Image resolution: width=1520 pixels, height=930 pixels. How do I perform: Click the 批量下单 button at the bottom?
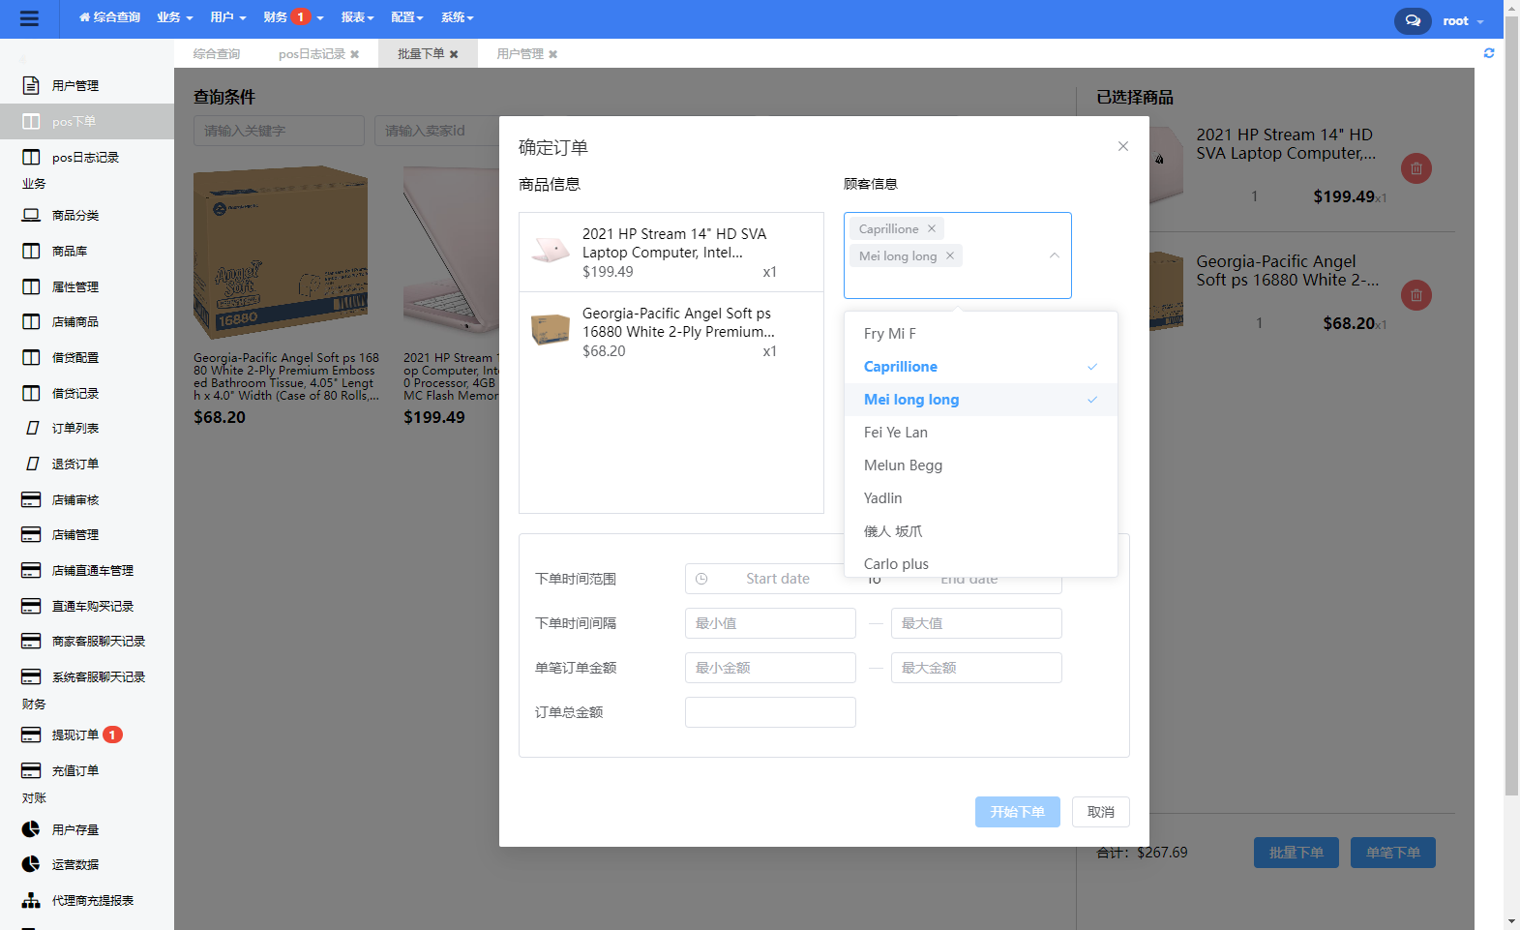1296,853
